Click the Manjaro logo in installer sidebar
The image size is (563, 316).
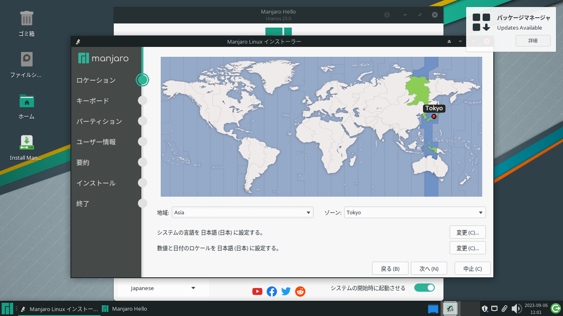pos(103,58)
